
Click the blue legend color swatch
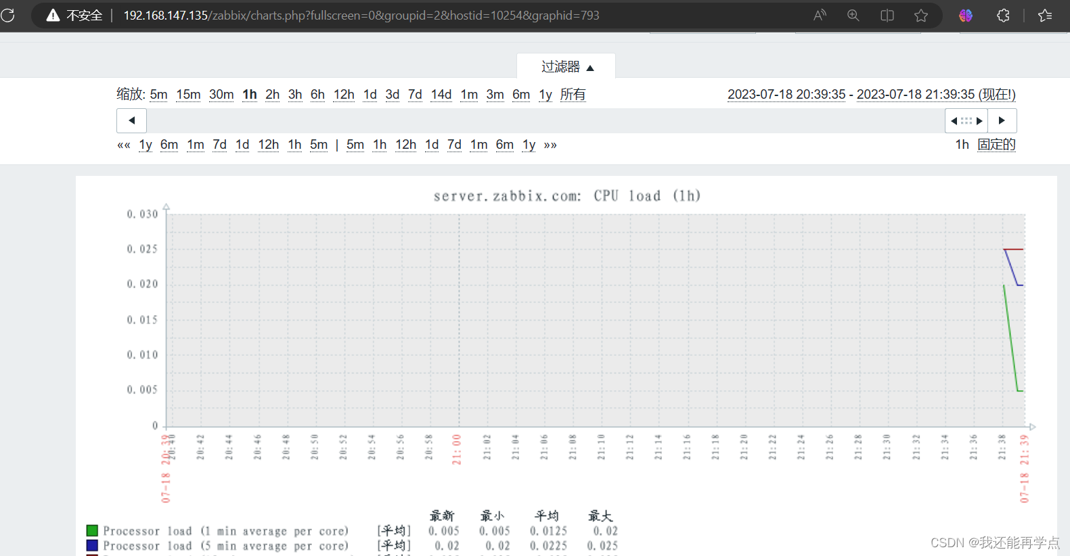[x=92, y=545]
